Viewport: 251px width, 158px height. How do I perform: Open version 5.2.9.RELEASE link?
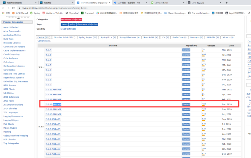point(53,119)
